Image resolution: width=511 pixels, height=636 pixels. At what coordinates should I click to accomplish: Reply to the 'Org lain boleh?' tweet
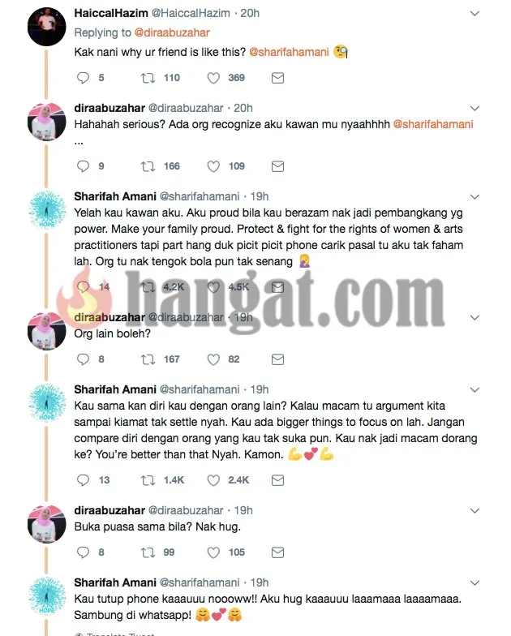click(83, 359)
